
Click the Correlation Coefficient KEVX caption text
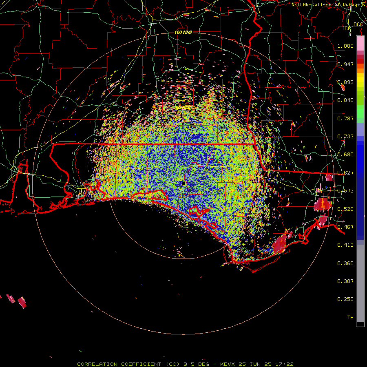185,364
